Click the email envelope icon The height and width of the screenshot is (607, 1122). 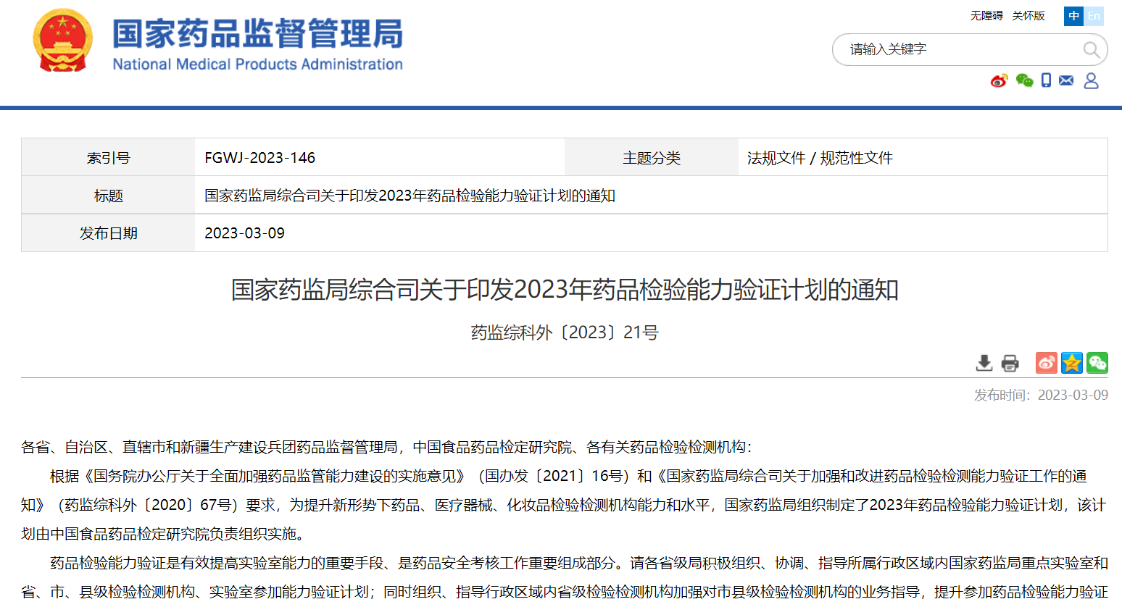[x=1066, y=80]
